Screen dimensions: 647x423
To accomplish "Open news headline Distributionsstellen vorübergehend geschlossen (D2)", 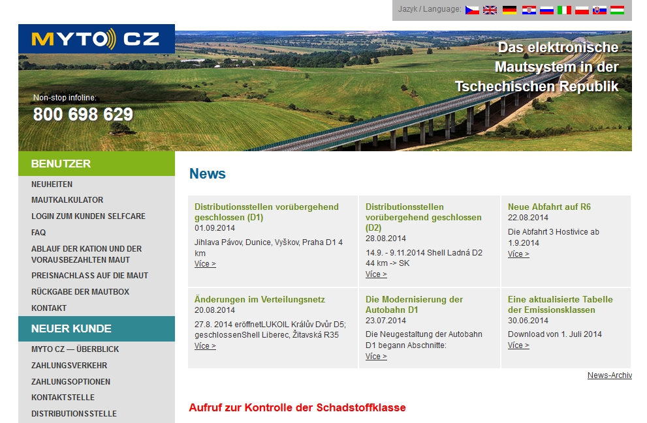I will (423, 217).
